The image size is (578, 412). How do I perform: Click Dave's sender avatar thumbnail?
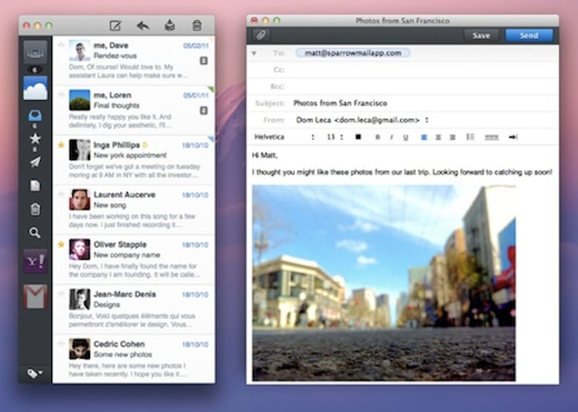point(80,50)
